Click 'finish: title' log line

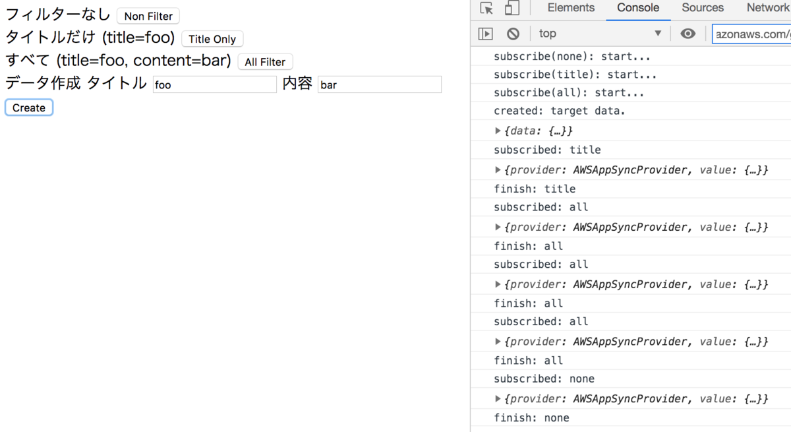point(535,189)
